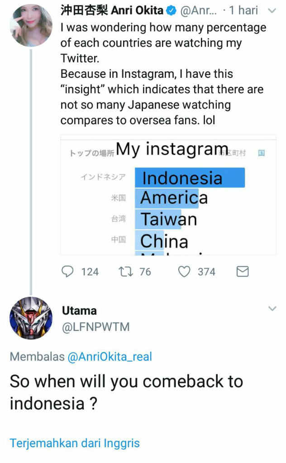Open the @LFNPWTM handle
286x463 pixels.
coord(95,327)
